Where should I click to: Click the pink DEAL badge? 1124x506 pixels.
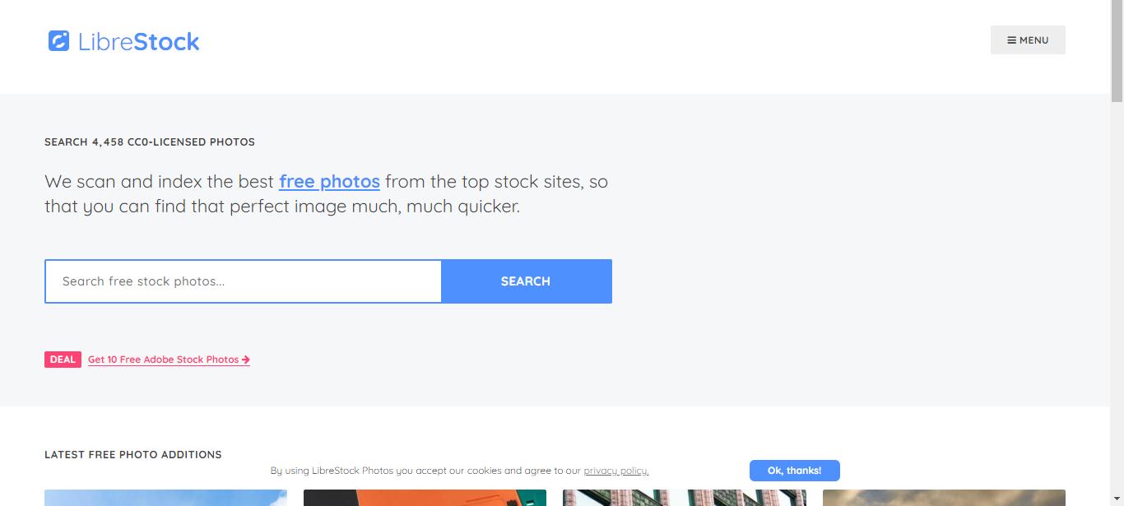coord(63,360)
